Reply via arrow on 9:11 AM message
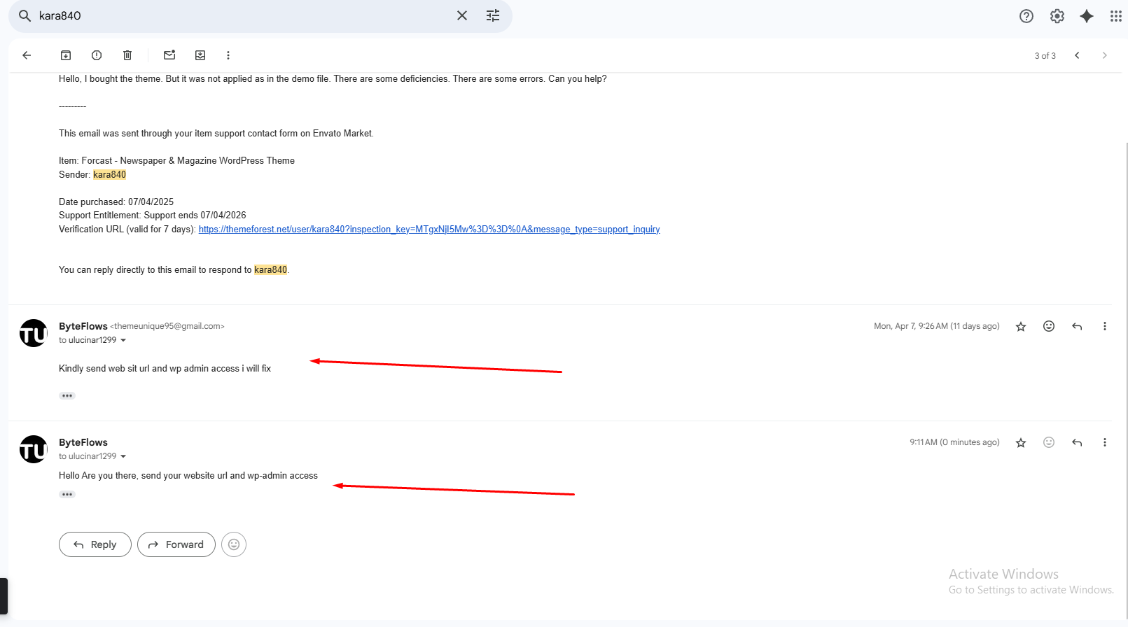 click(x=1077, y=442)
